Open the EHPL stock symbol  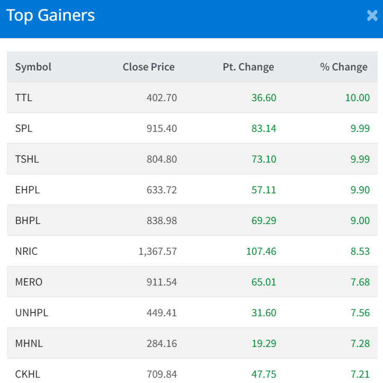28,190
